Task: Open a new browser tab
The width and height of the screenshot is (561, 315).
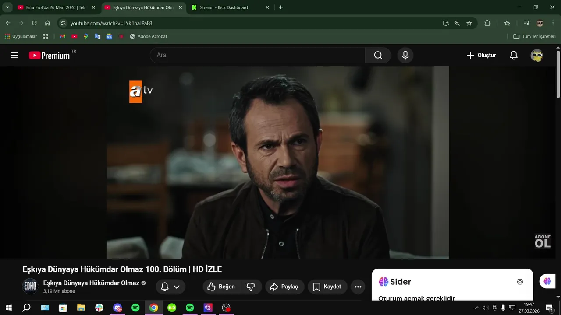Action: coord(280,7)
